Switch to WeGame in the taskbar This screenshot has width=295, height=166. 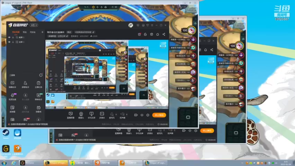click(x=31, y=163)
